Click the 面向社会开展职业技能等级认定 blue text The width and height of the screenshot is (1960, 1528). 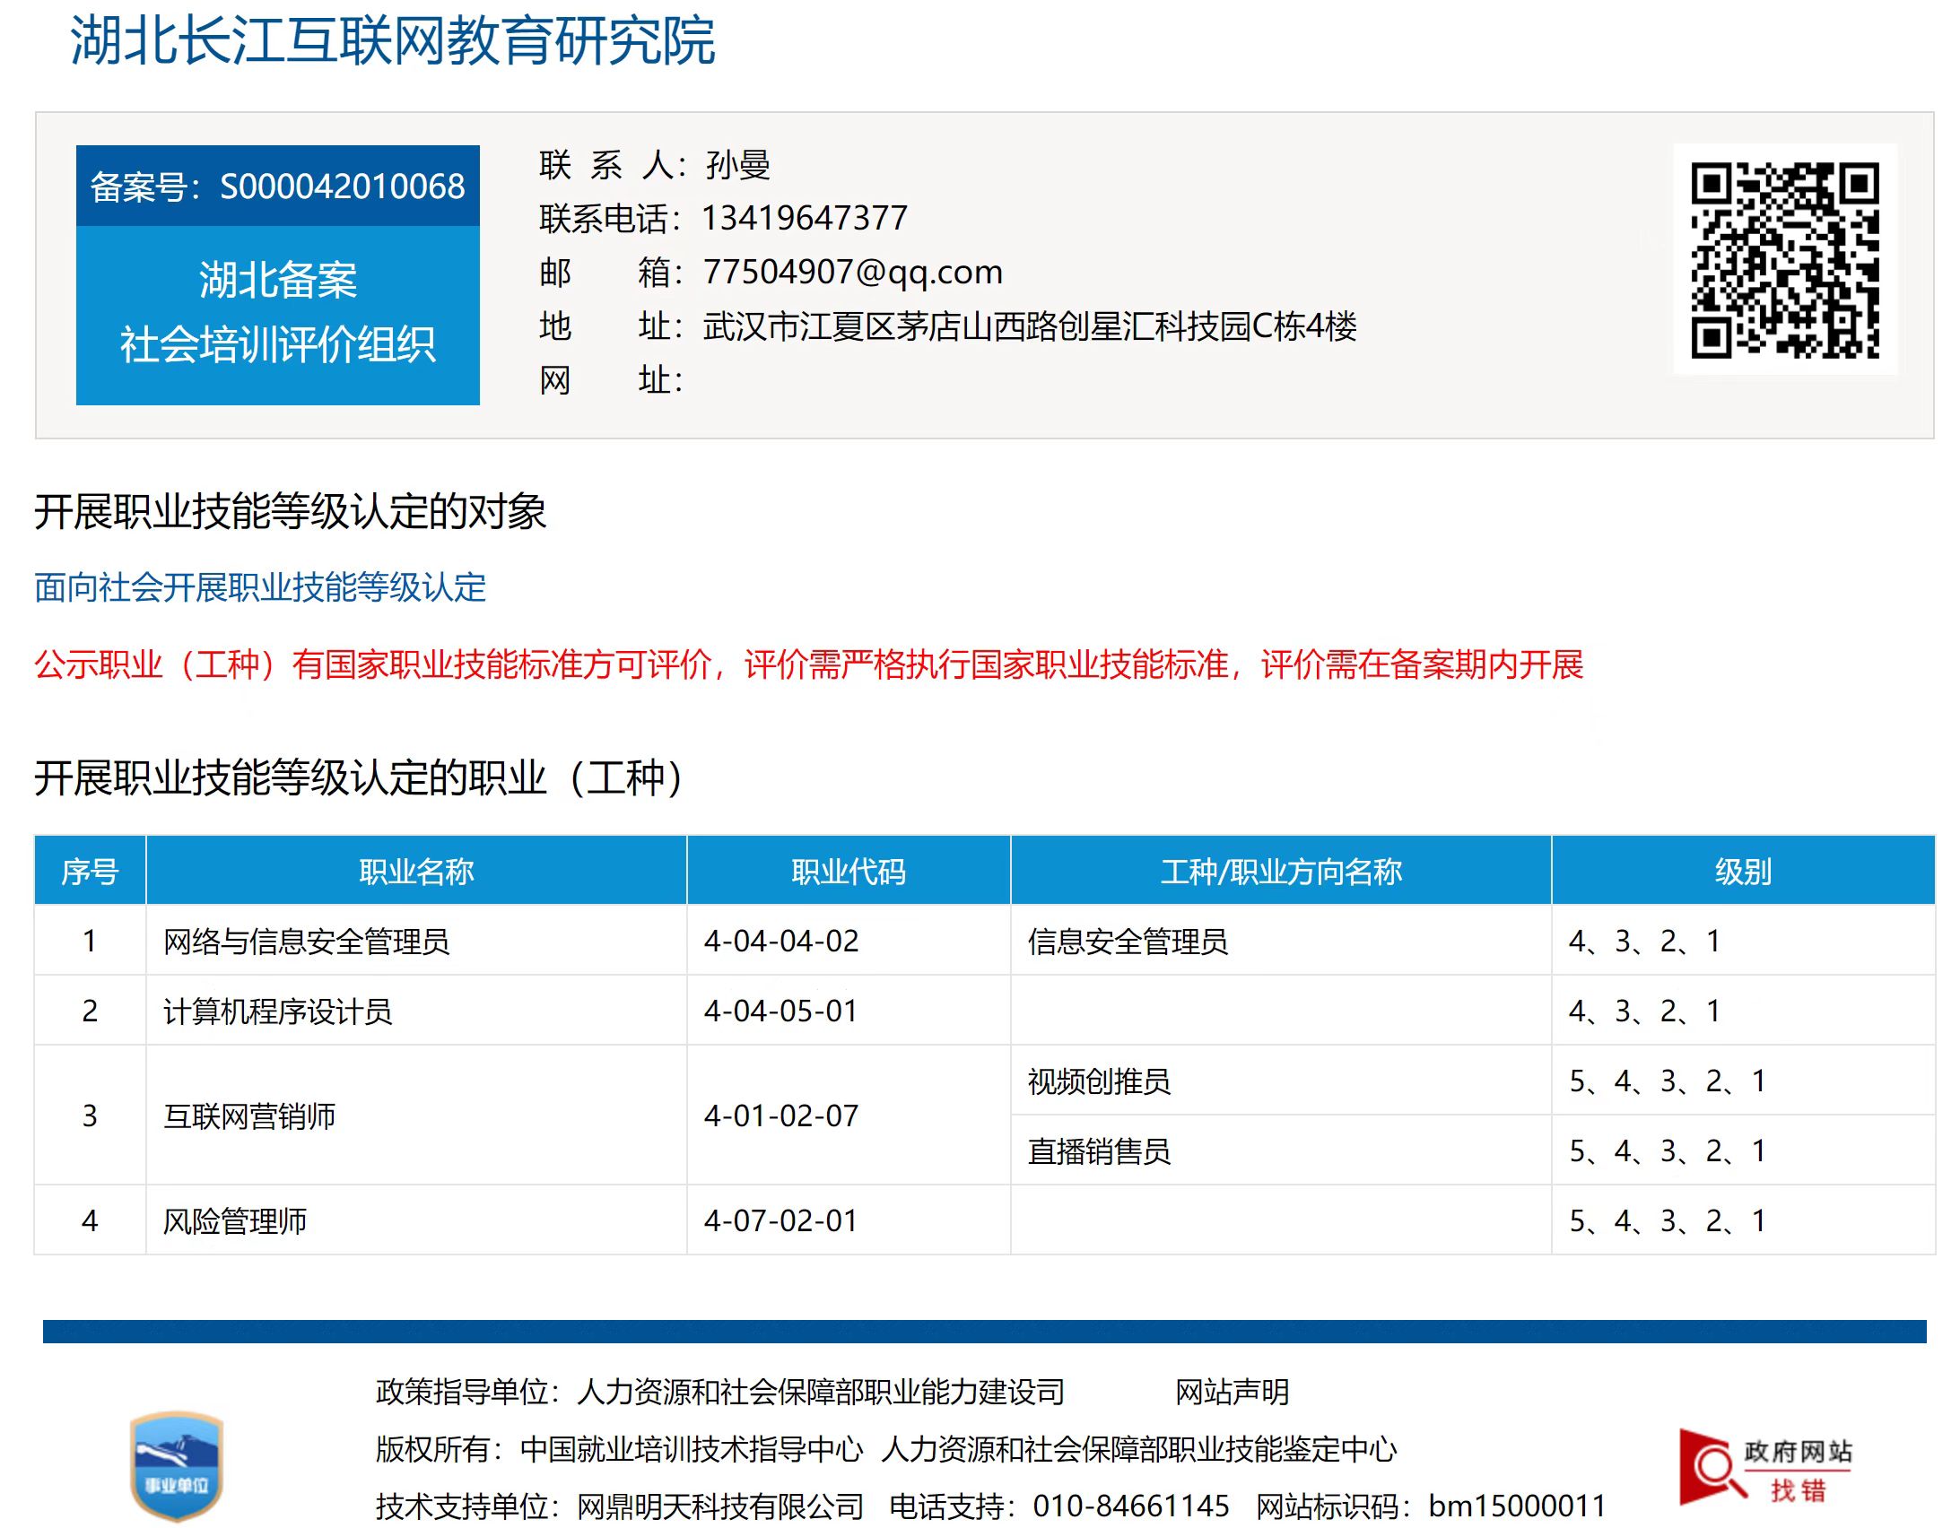click(x=260, y=587)
